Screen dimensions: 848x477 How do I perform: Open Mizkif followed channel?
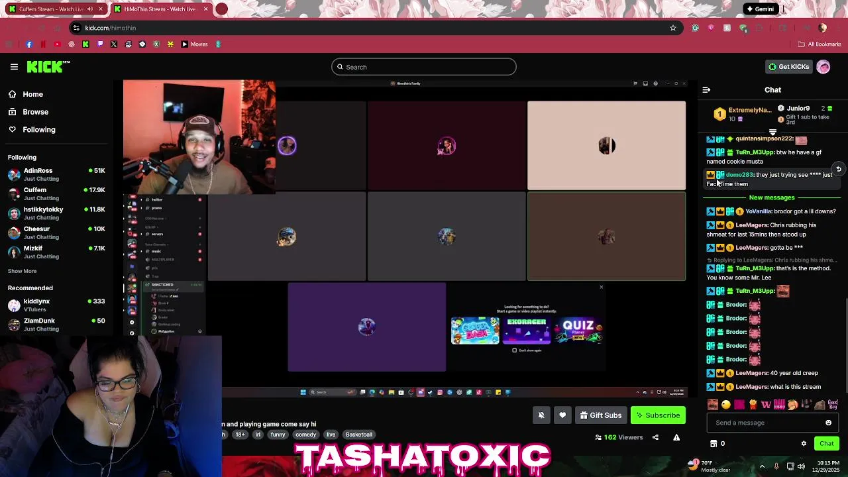coord(56,252)
